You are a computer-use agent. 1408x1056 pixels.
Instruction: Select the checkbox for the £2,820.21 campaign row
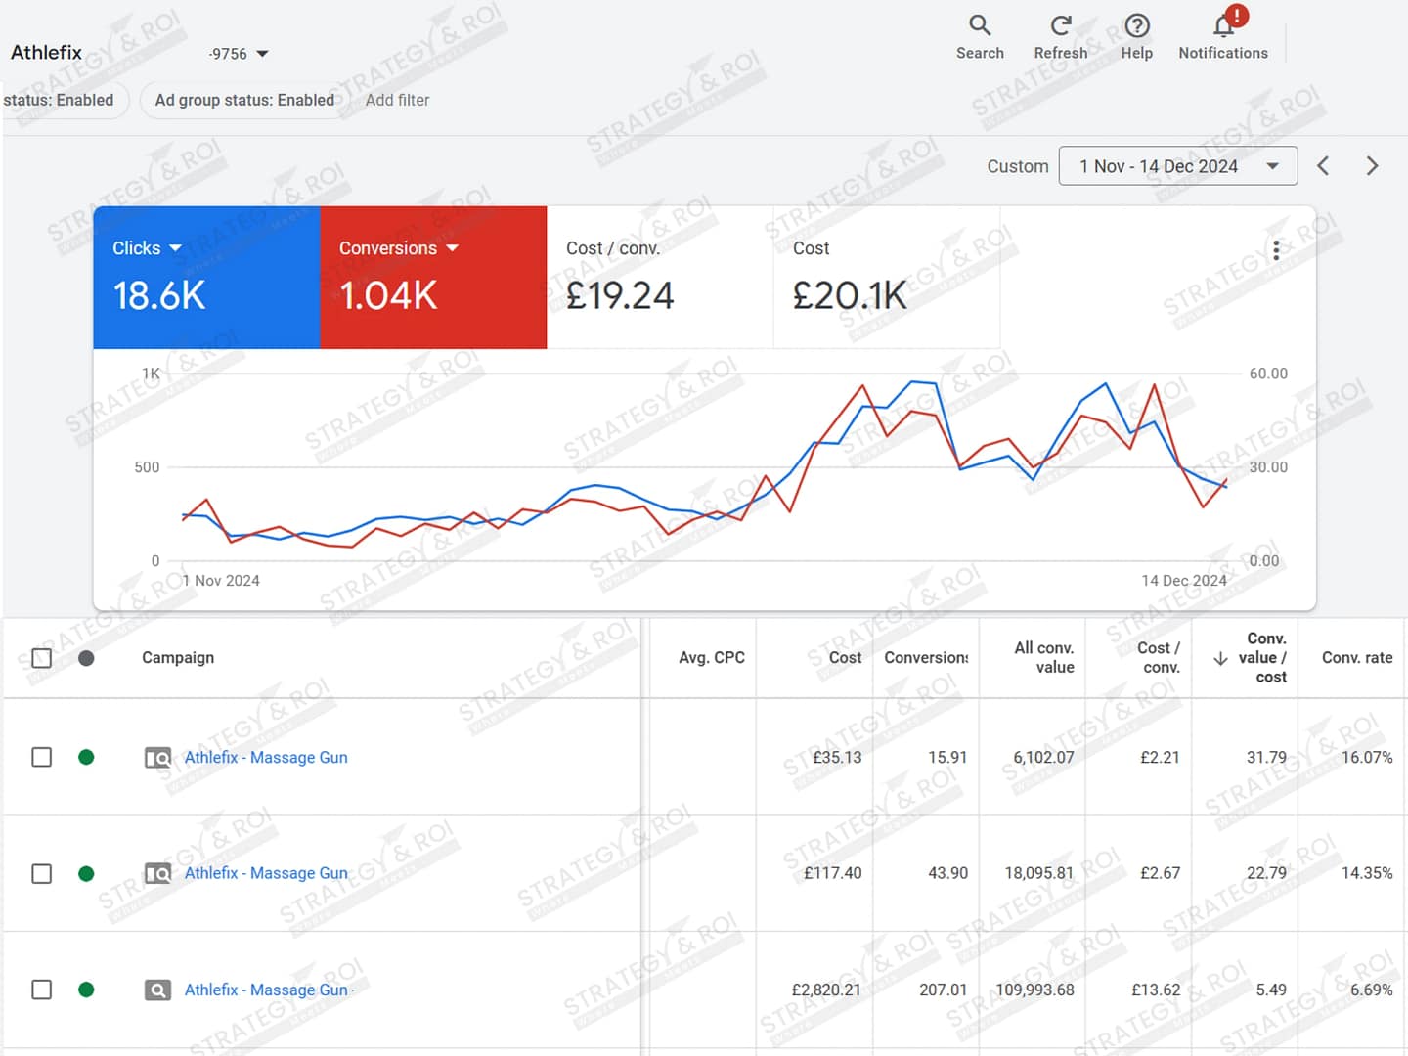41,990
